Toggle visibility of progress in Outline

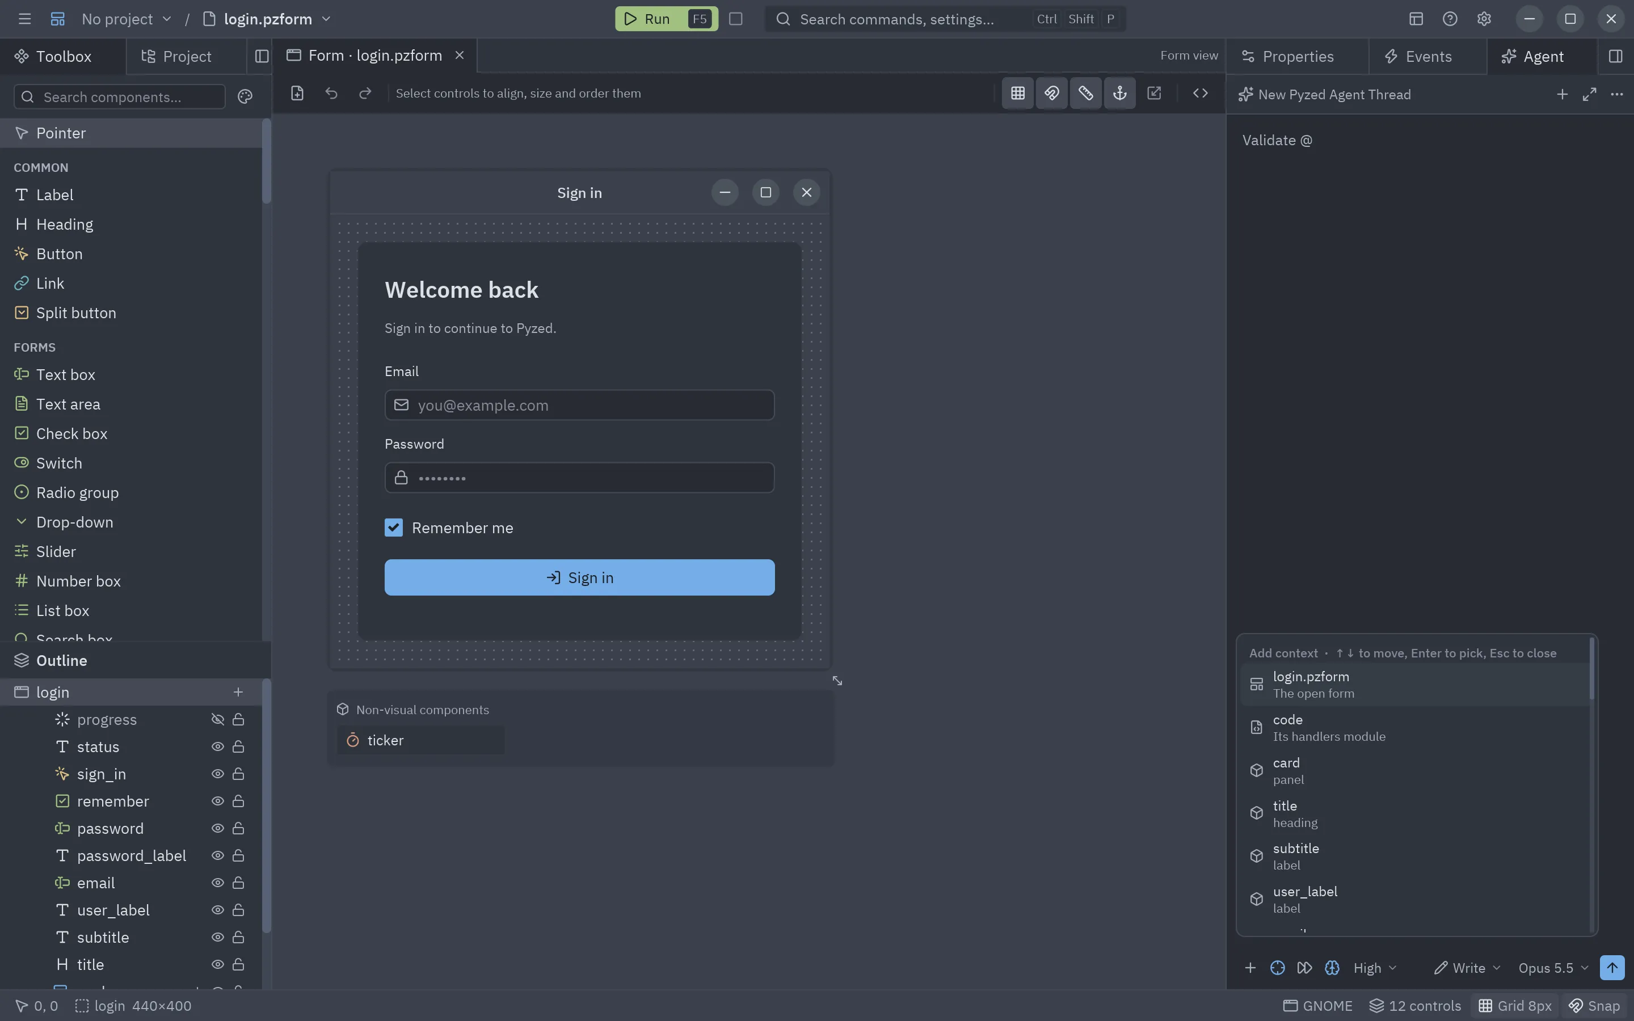(217, 720)
